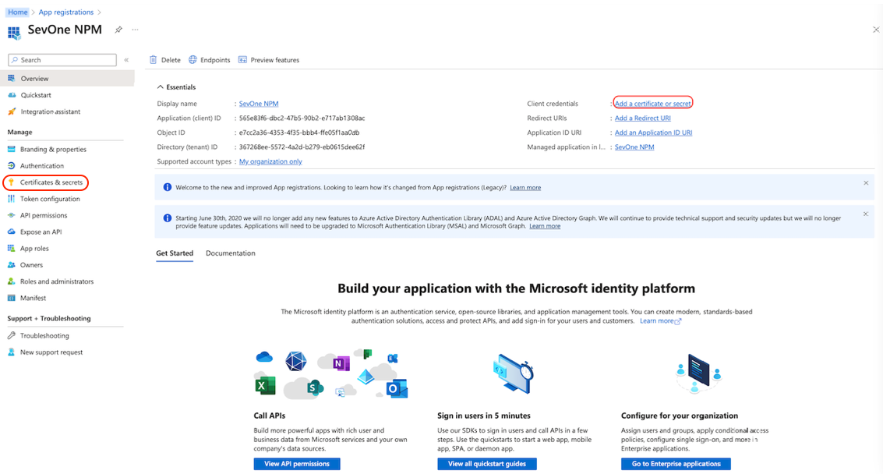
Task: Open Roles and administrators icon
Action: click(x=11, y=281)
